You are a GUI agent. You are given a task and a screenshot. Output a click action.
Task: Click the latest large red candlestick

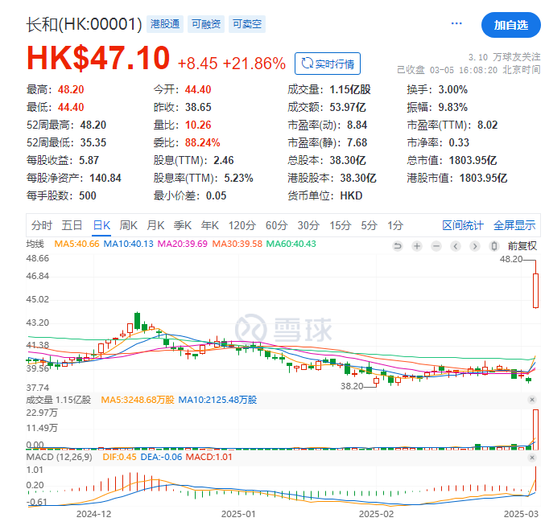click(x=535, y=290)
